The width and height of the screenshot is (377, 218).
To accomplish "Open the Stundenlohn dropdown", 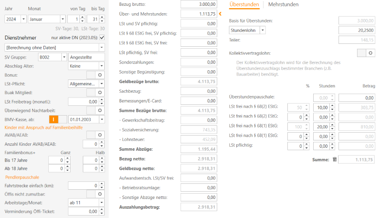I will pyautogui.click(x=263, y=30).
